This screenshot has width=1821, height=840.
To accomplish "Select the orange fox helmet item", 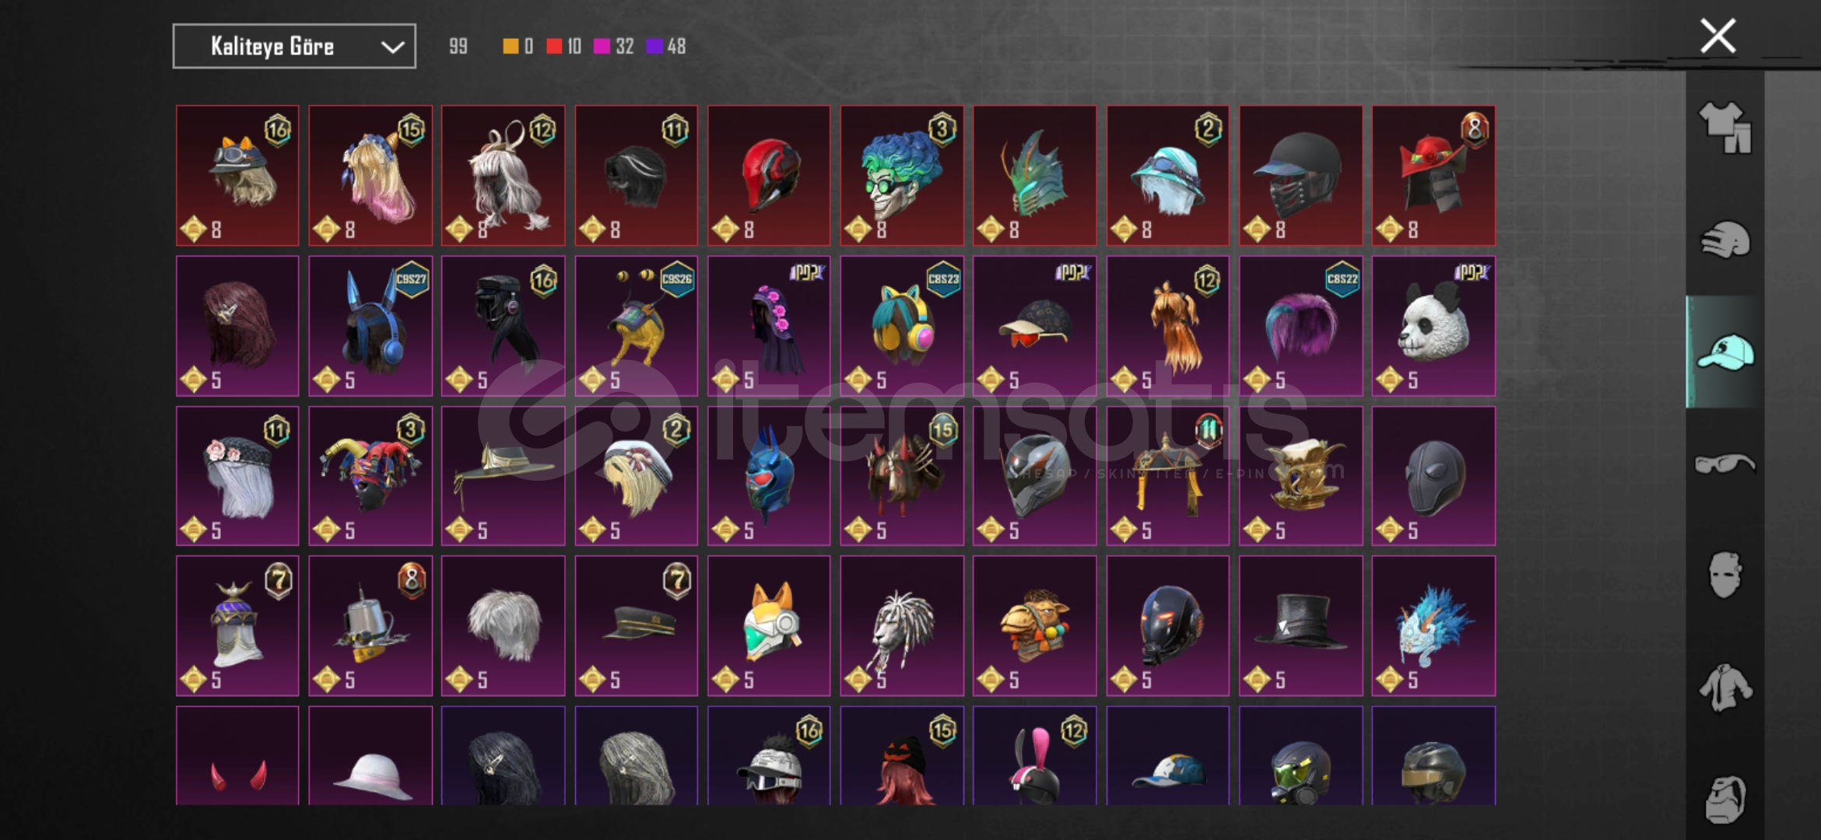I will click(x=769, y=625).
